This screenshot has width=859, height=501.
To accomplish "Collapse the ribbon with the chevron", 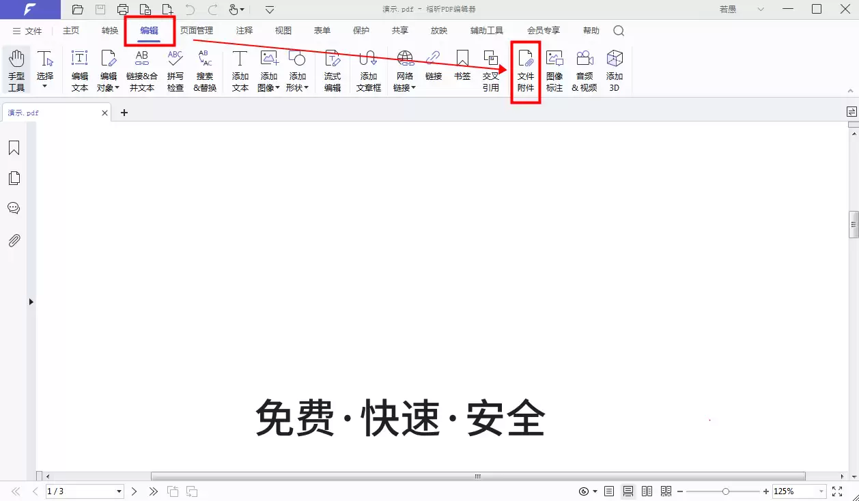I will click(851, 90).
